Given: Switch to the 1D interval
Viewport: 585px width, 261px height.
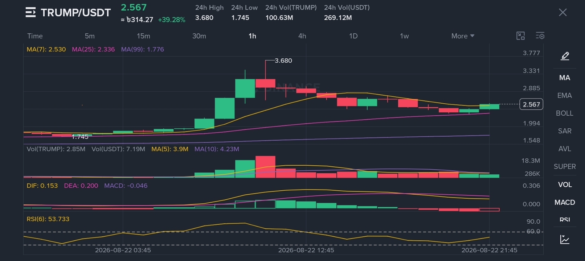Looking at the screenshot, I should click(353, 36).
